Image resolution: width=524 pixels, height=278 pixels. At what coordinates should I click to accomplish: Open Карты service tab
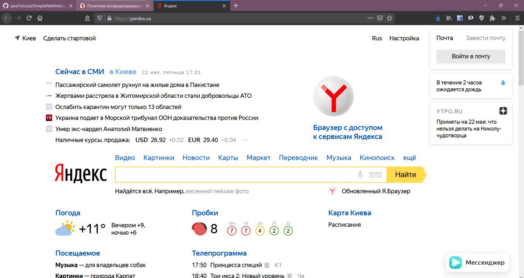click(228, 157)
